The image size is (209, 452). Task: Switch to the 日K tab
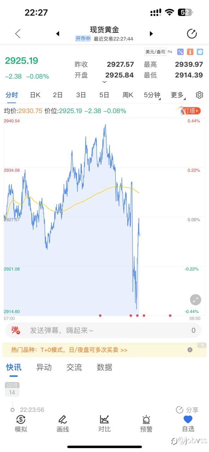35,95
